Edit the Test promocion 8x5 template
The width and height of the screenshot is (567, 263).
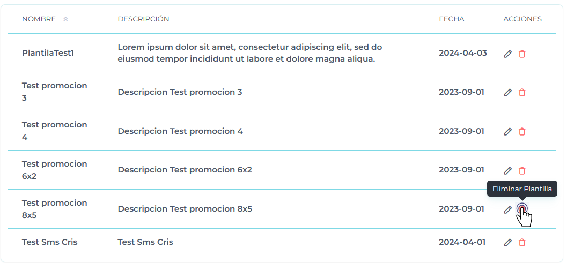(508, 209)
